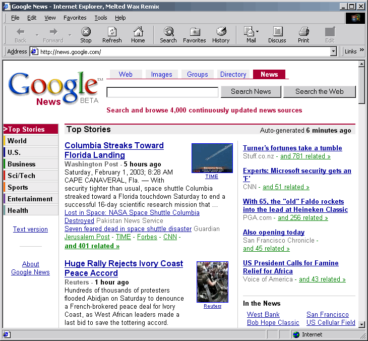
Task: Go to the Home page icon
Action: 138,35
